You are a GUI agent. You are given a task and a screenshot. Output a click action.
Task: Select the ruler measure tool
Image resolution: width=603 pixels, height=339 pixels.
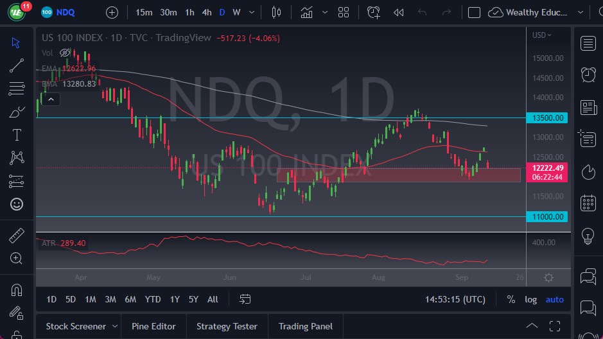pyautogui.click(x=17, y=236)
